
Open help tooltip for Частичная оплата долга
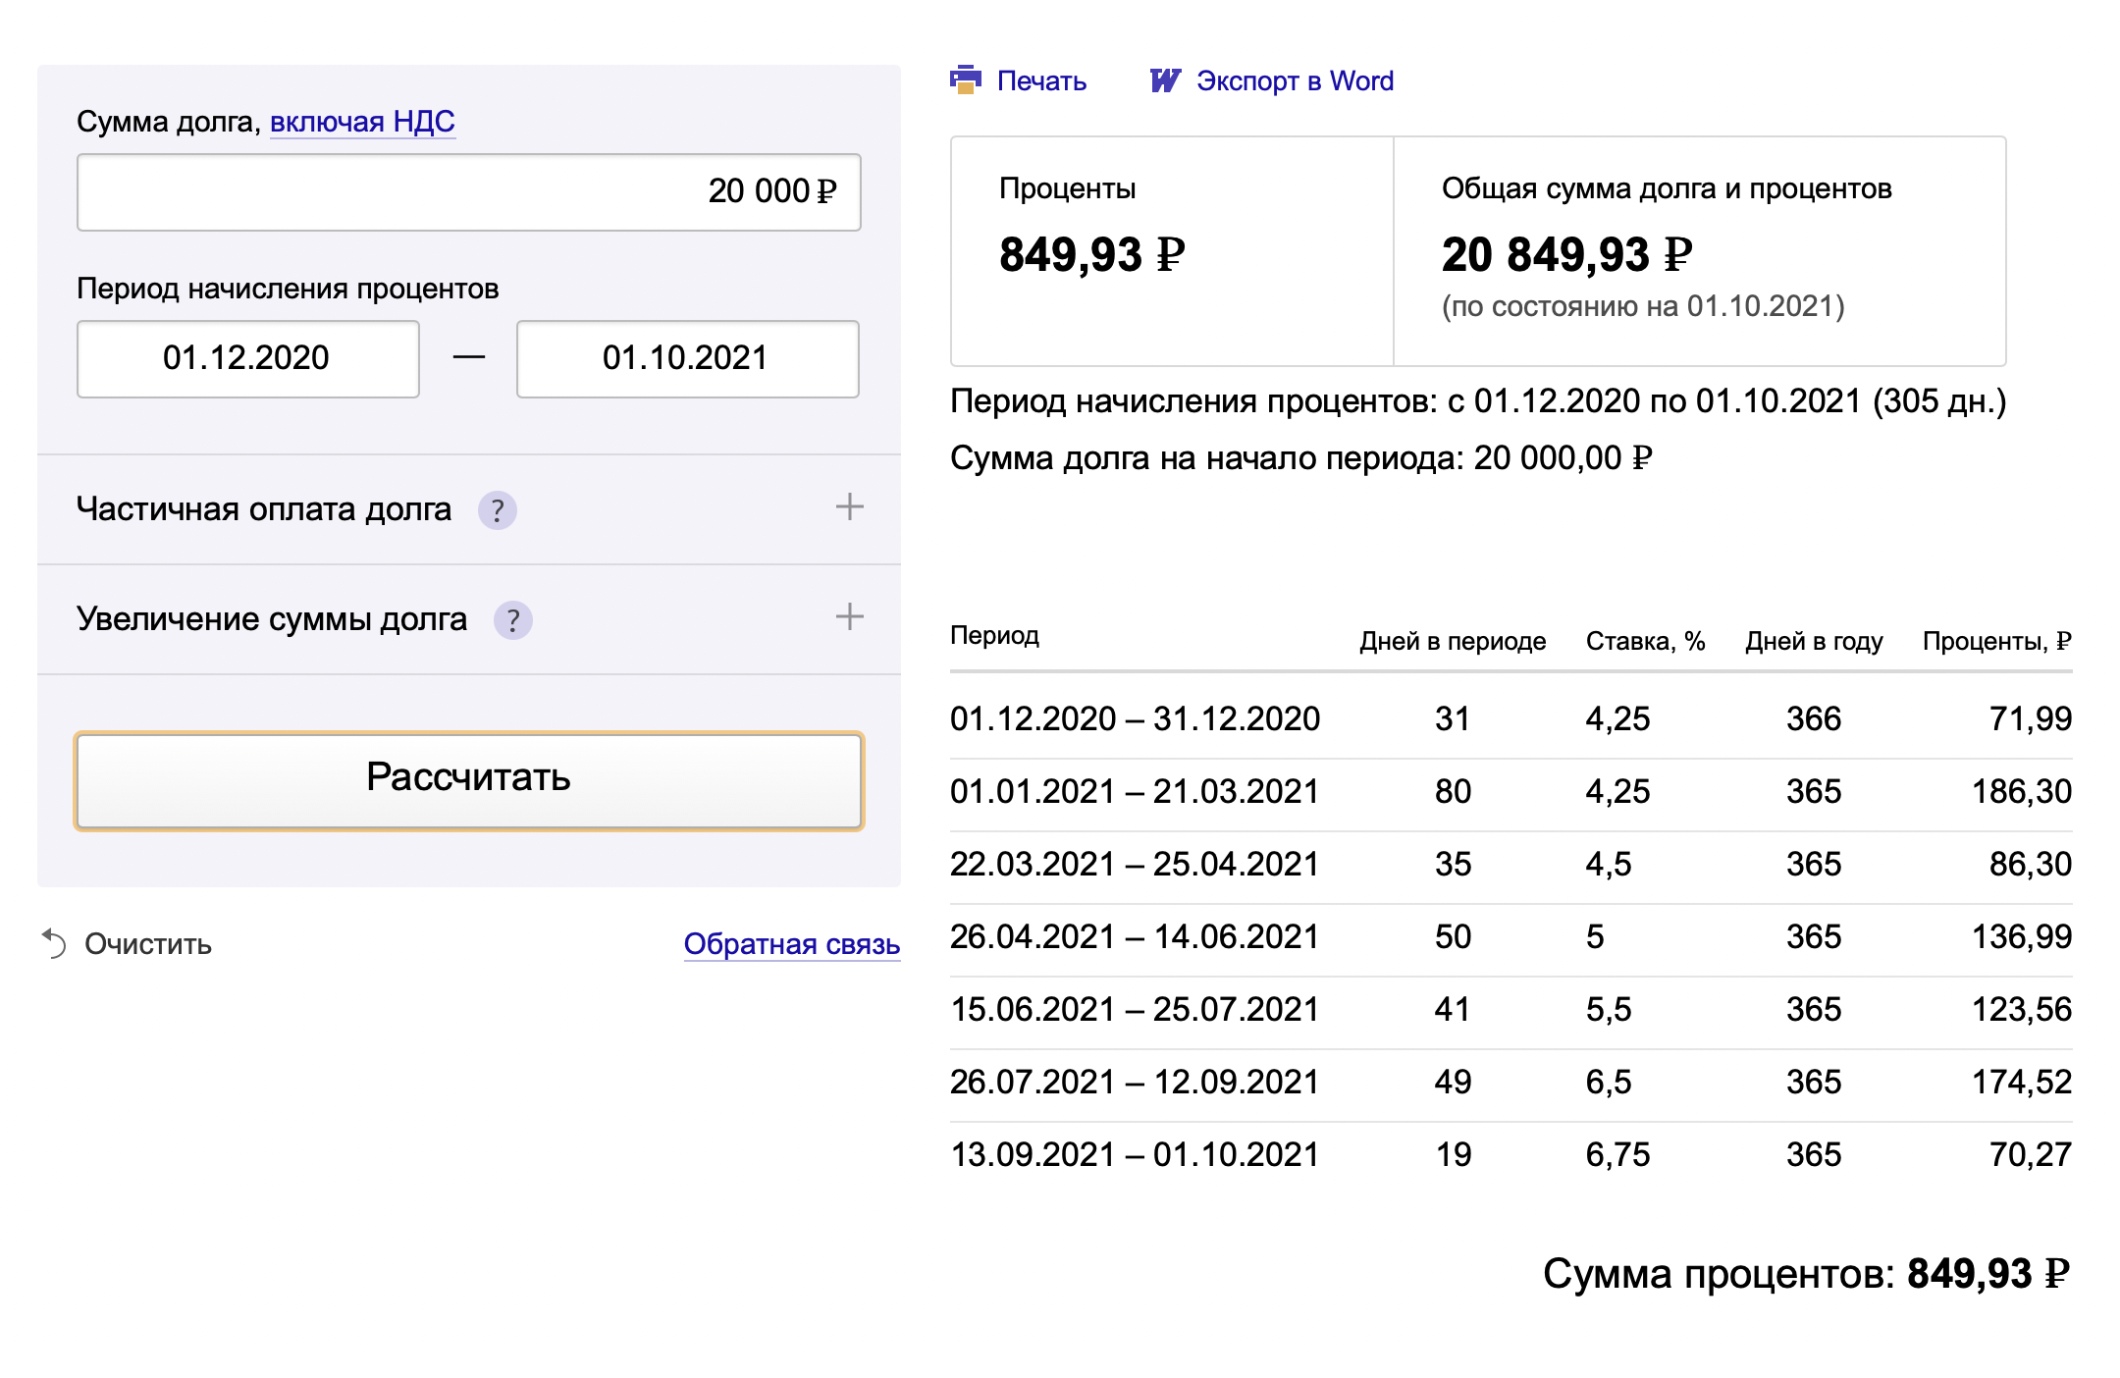point(498,510)
